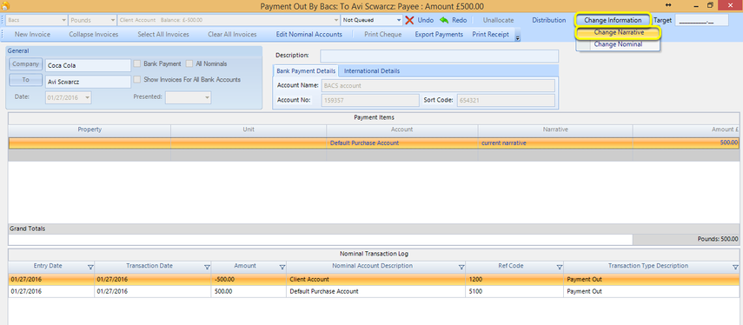This screenshot has height=325, width=743.
Task: Click the Unallocate toolbar button
Action: [498, 20]
